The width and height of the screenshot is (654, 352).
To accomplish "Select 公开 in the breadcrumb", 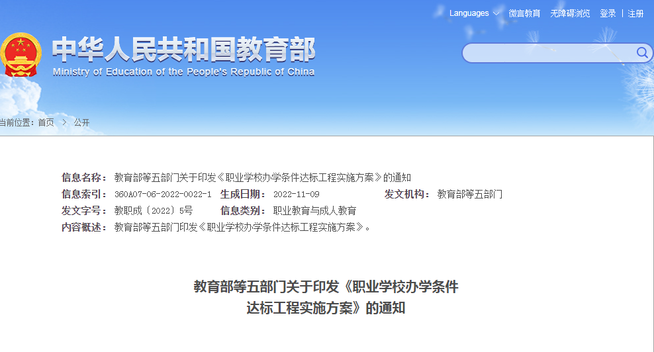I will [x=81, y=122].
